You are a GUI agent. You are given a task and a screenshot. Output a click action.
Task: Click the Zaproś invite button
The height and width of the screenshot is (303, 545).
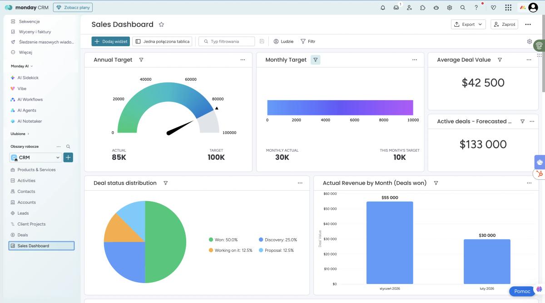(x=504, y=24)
